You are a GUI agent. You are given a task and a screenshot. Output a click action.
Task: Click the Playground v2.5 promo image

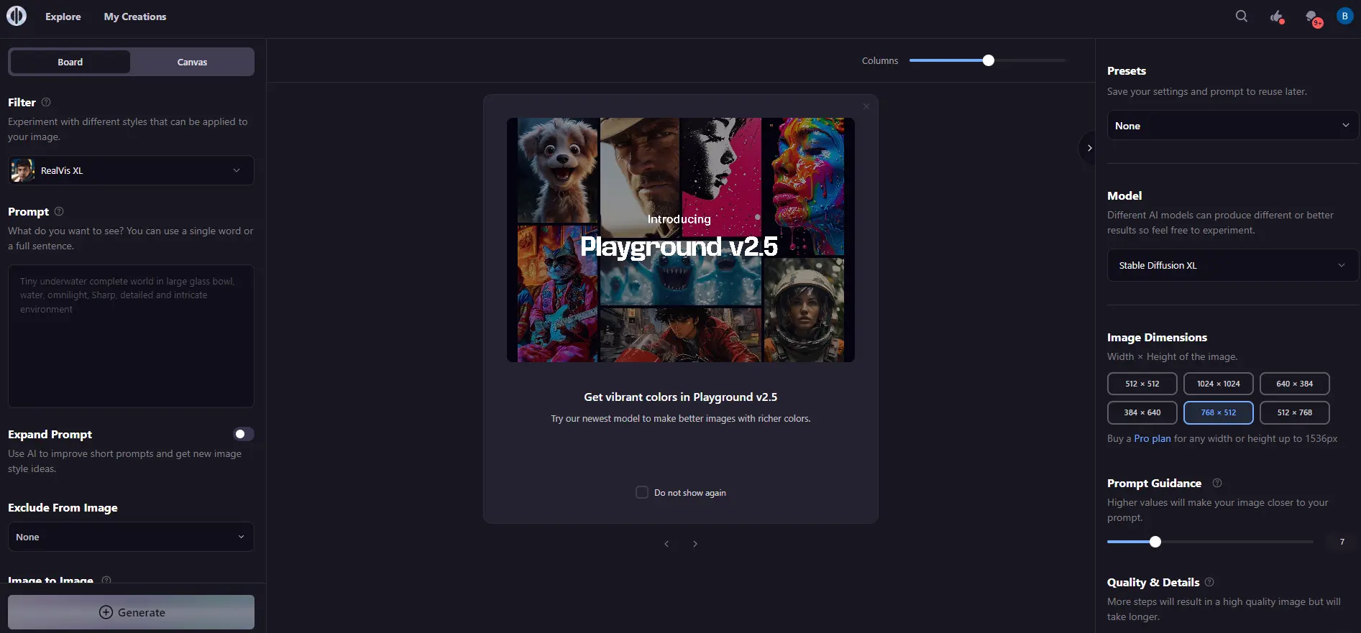(681, 240)
